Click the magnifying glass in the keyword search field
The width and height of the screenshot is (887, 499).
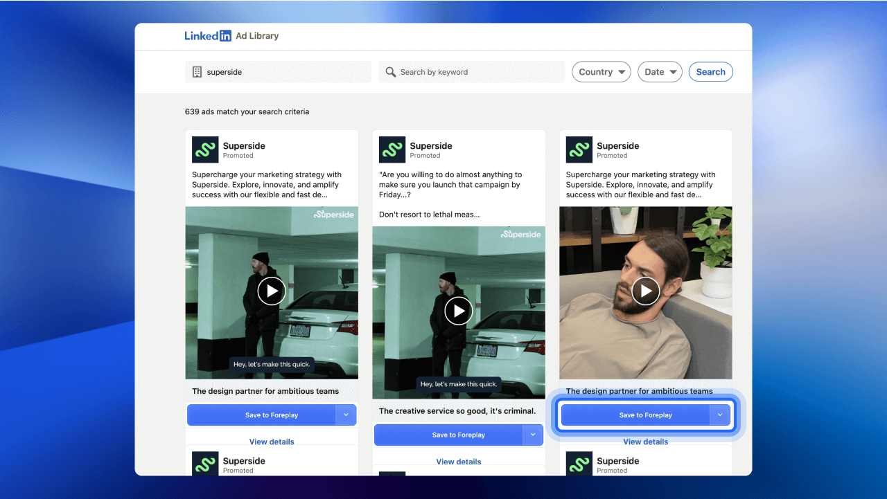[390, 71]
